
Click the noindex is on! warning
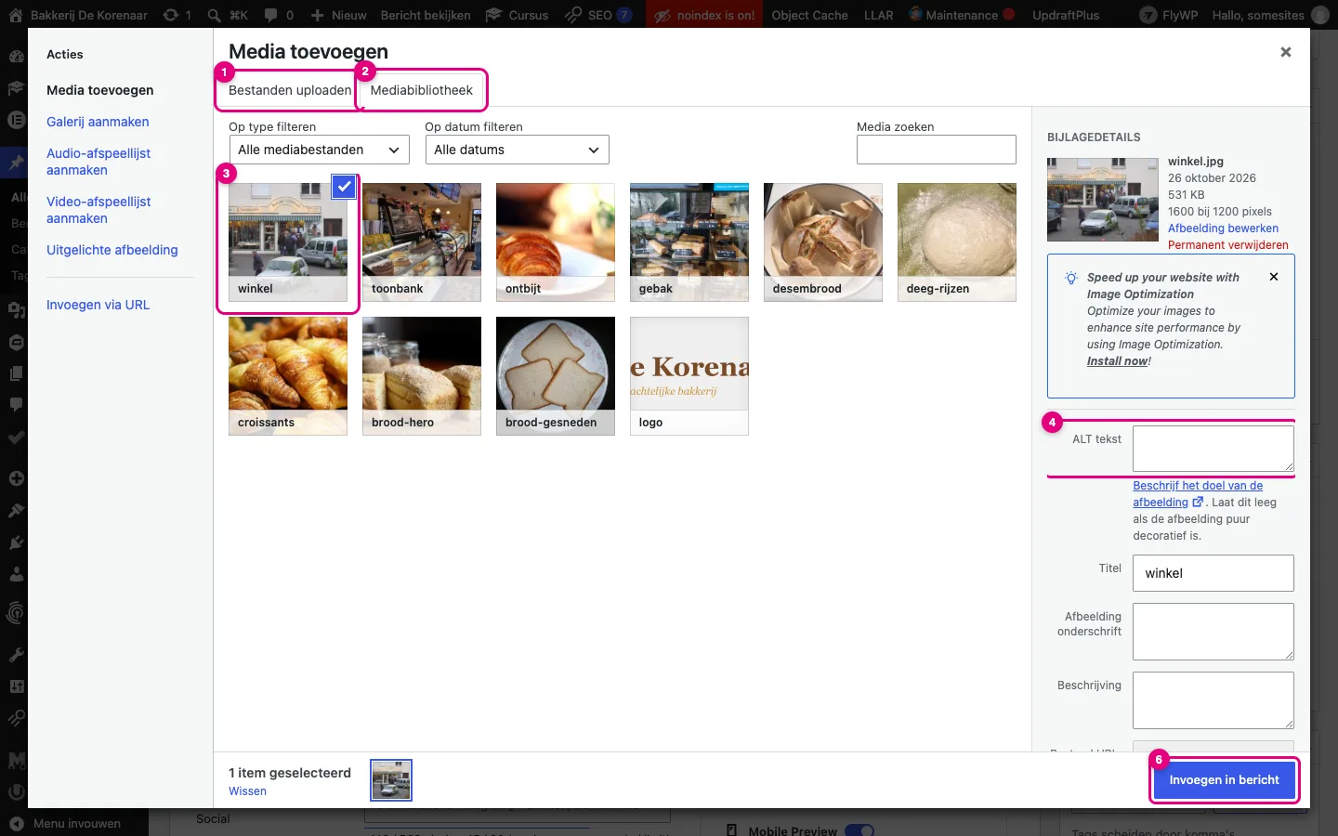pyautogui.click(x=704, y=15)
